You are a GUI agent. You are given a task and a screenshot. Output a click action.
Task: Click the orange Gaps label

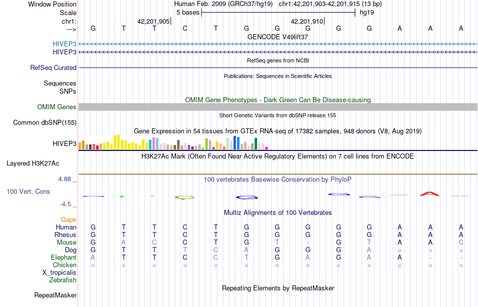68,219
